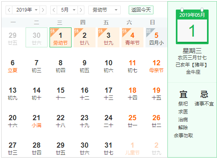Select May 19 十五
Image resolution: width=217 pixels, height=158 pixels.
(156, 94)
